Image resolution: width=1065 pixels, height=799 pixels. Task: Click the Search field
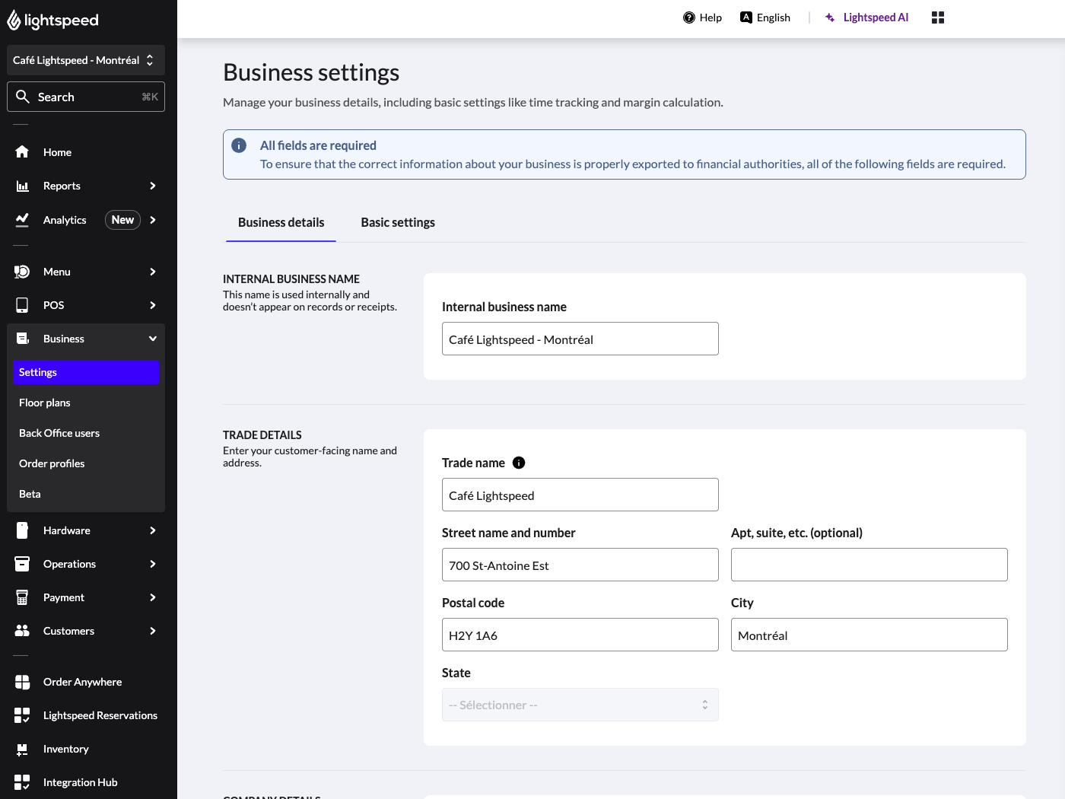click(x=86, y=97)
